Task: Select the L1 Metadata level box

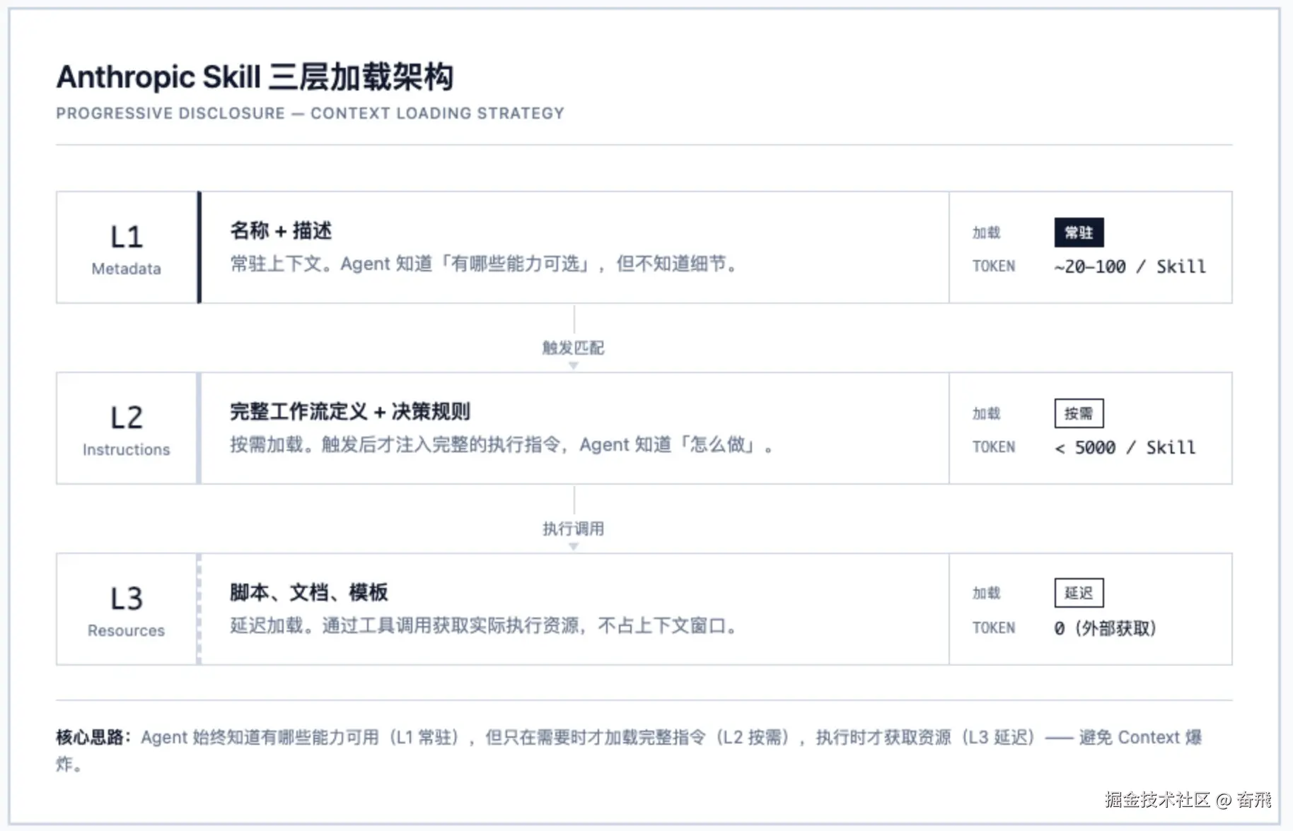Action: coord(127,247)
